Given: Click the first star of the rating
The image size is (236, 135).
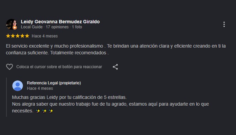Looking at the screenshot, I should 8,36.
